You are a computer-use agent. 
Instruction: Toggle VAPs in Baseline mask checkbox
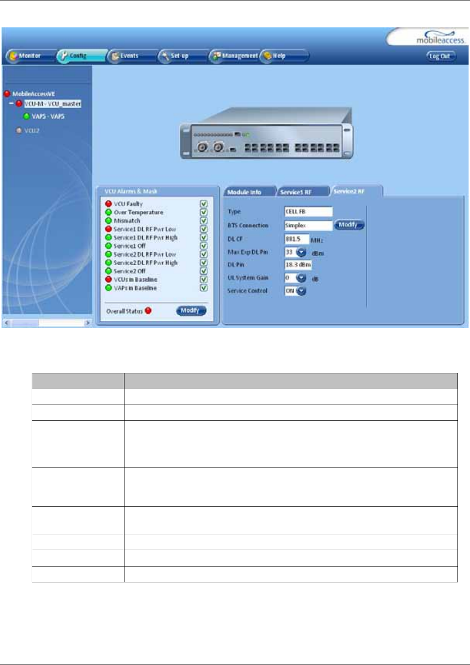[x=204, y=288]
